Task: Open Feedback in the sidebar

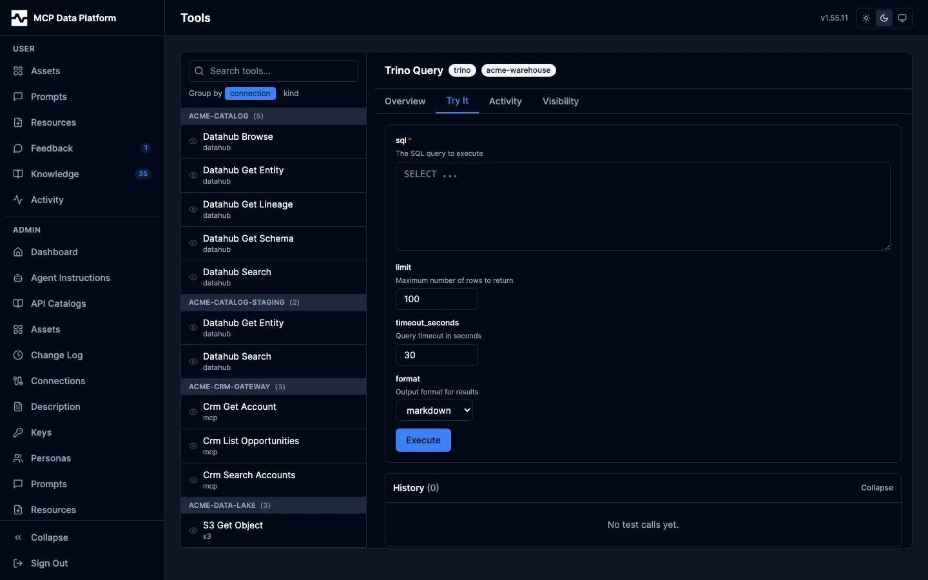Action: coord(82,148)
